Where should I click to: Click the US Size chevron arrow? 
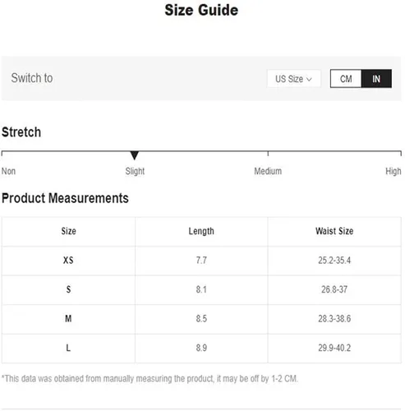coord(309,79)
